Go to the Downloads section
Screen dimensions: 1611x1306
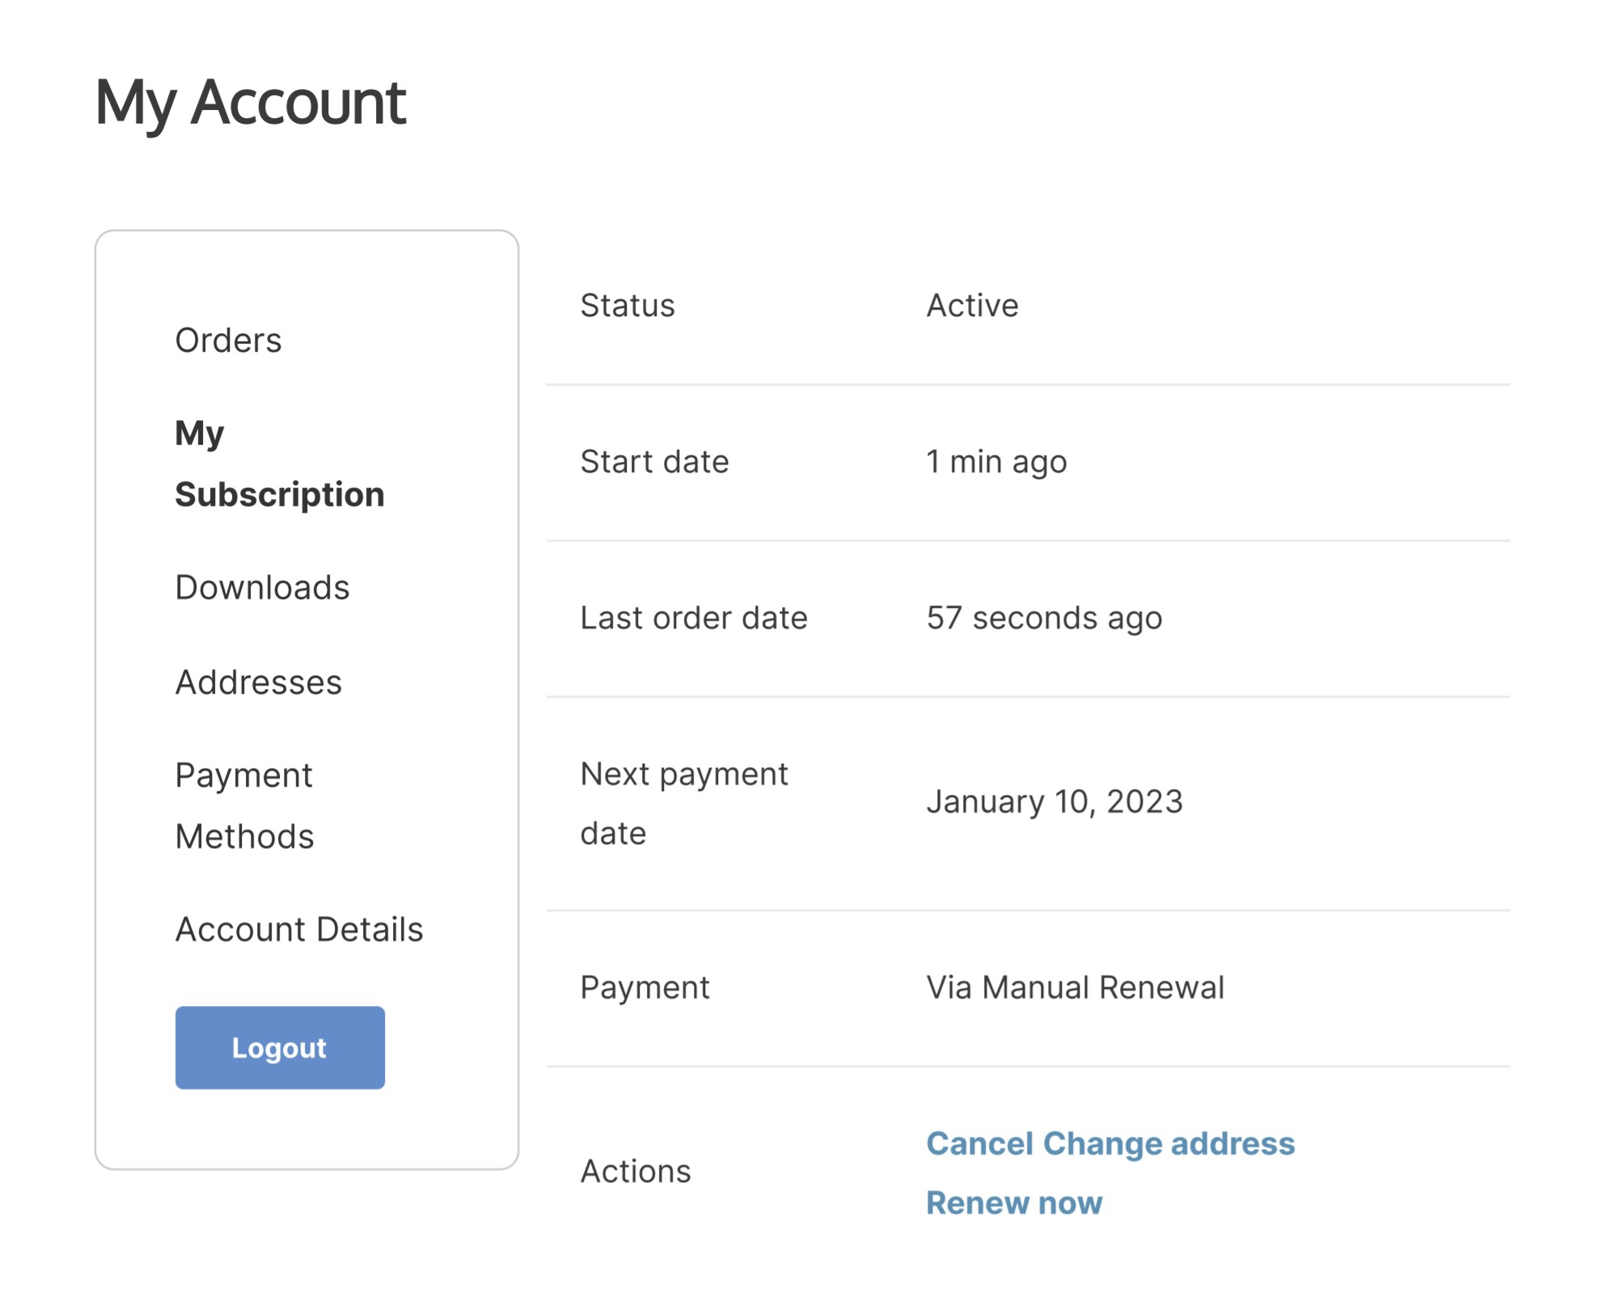pos(262,587)
